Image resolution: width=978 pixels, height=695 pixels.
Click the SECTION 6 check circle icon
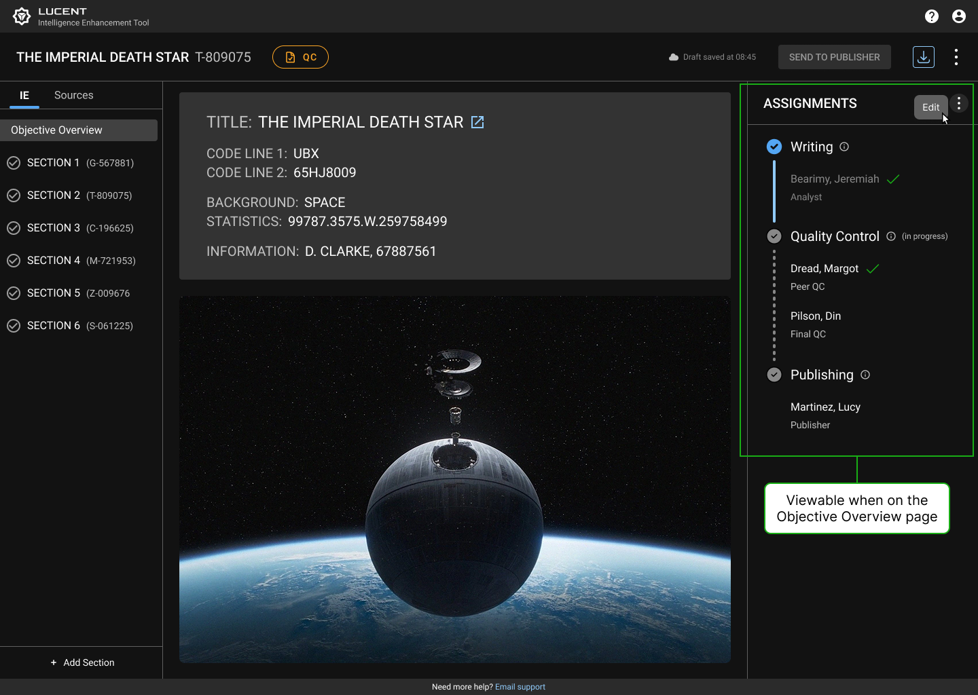point(14,326)
